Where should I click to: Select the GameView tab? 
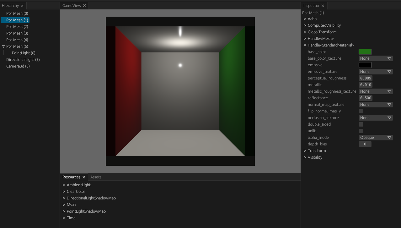(x=72, y=6)
